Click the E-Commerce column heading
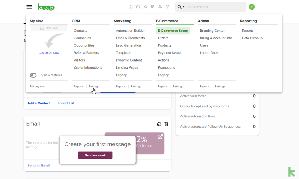The width and height of the screenshot is (299, 179). [x=167, y=21]
